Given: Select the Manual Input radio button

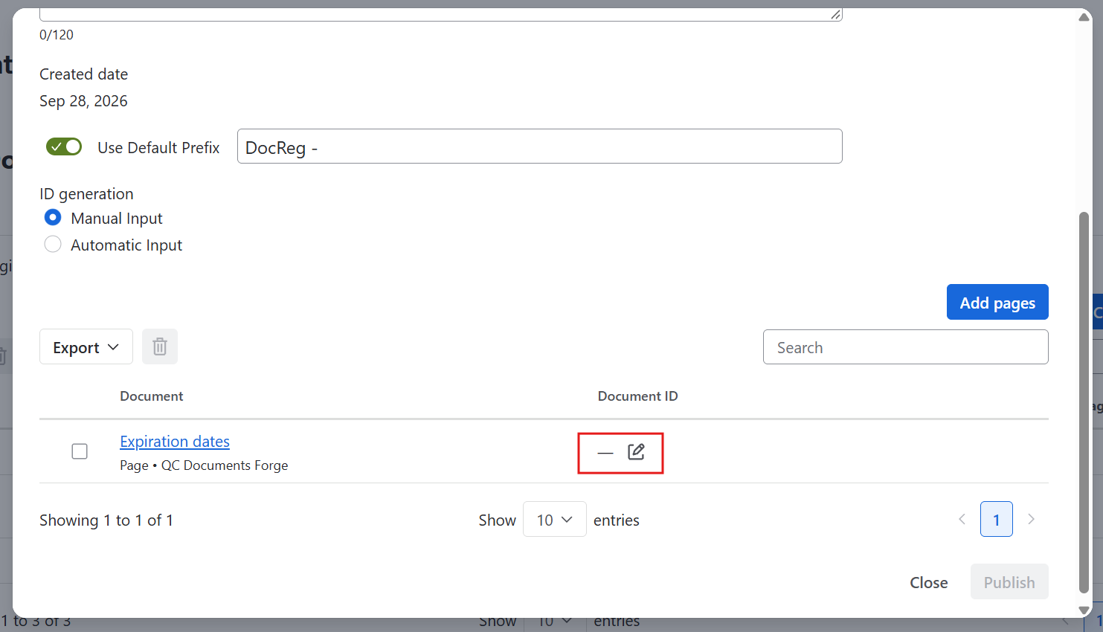Looking at the screenshot, I should (x=53, y=218).
